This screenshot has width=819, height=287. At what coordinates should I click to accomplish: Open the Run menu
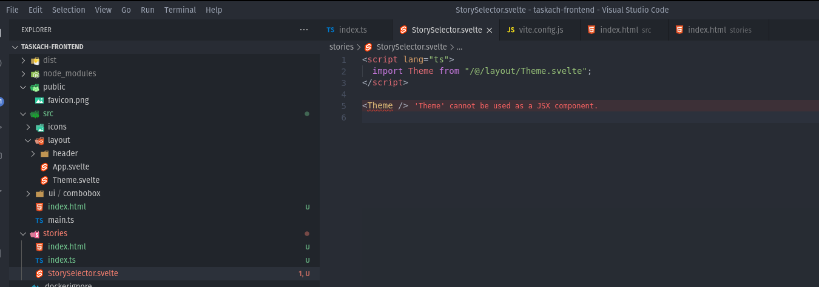[x=147, y=10]
